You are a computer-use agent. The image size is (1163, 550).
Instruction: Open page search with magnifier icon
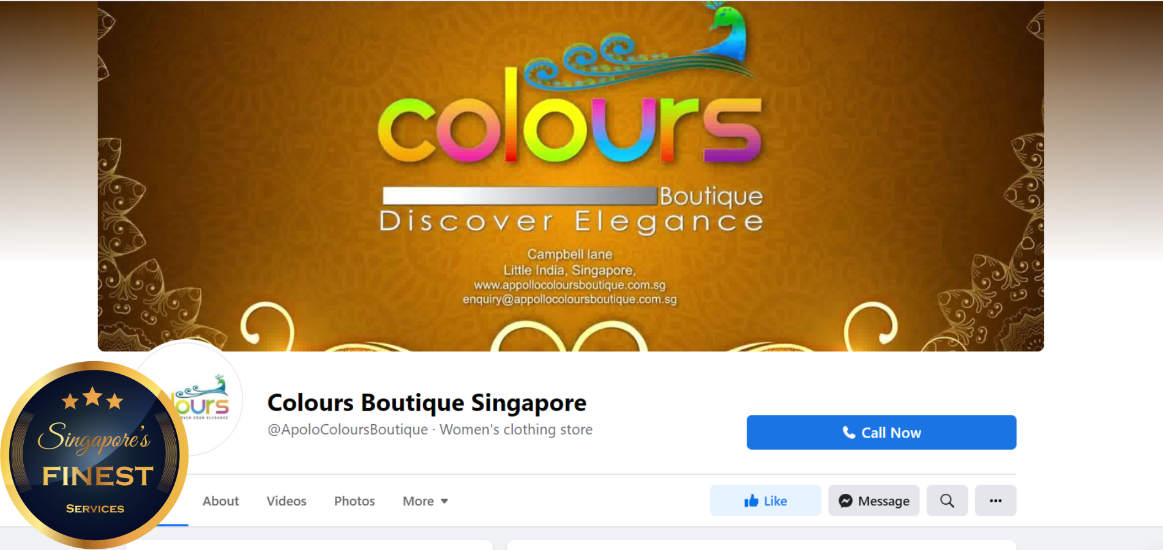pyautogui.click(x=947, y=501)
